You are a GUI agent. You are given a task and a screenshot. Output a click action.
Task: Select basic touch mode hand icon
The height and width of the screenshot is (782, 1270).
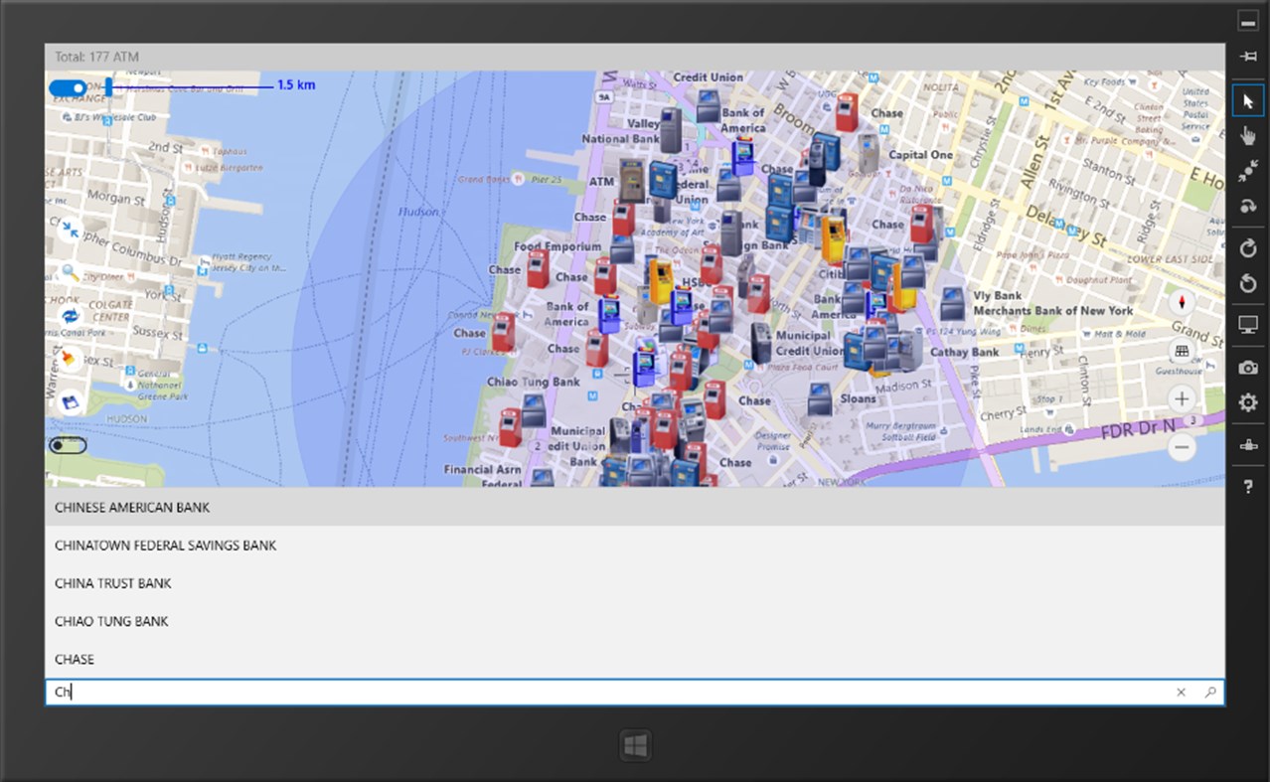coord(1248,136)
